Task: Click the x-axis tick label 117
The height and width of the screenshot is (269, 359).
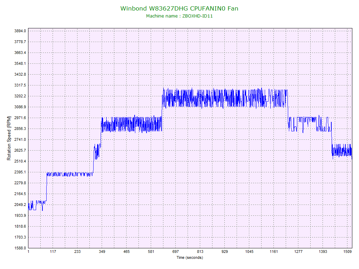Action: click(53, 251)
